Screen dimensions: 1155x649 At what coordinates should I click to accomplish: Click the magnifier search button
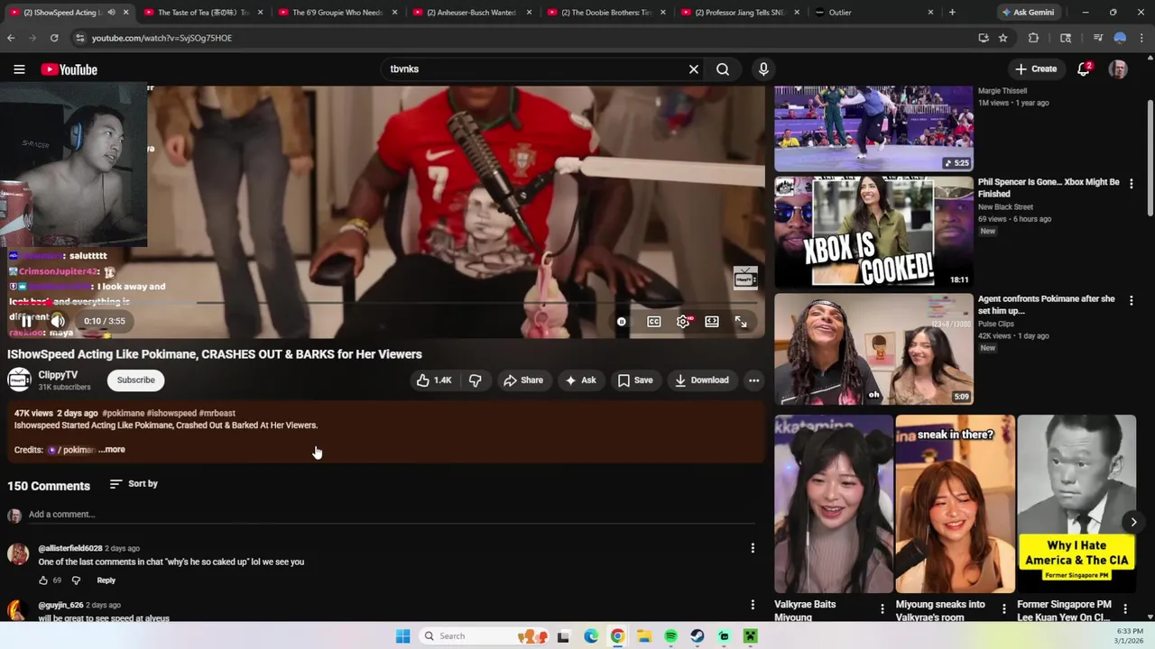[x=723, y=69]
